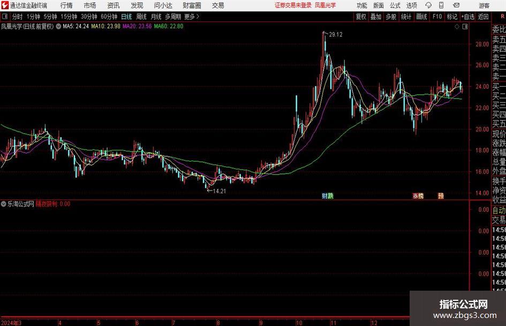Open the 多周期 multi-period view
Image resolution: width=506 pixels, height=326 pixels.
pos(173,17)
